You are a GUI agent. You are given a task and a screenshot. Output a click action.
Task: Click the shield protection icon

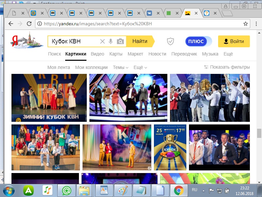coord(170,41)
